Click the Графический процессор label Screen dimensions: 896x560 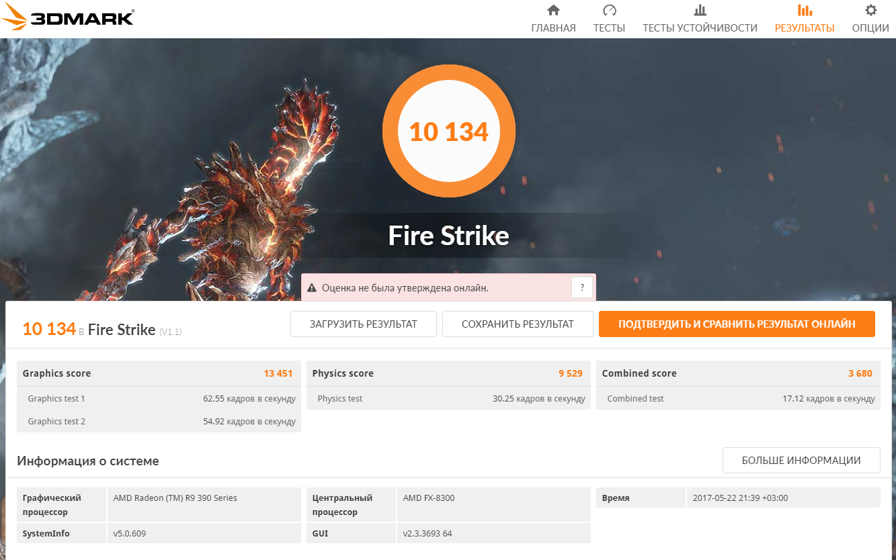[x=52, y=505]
